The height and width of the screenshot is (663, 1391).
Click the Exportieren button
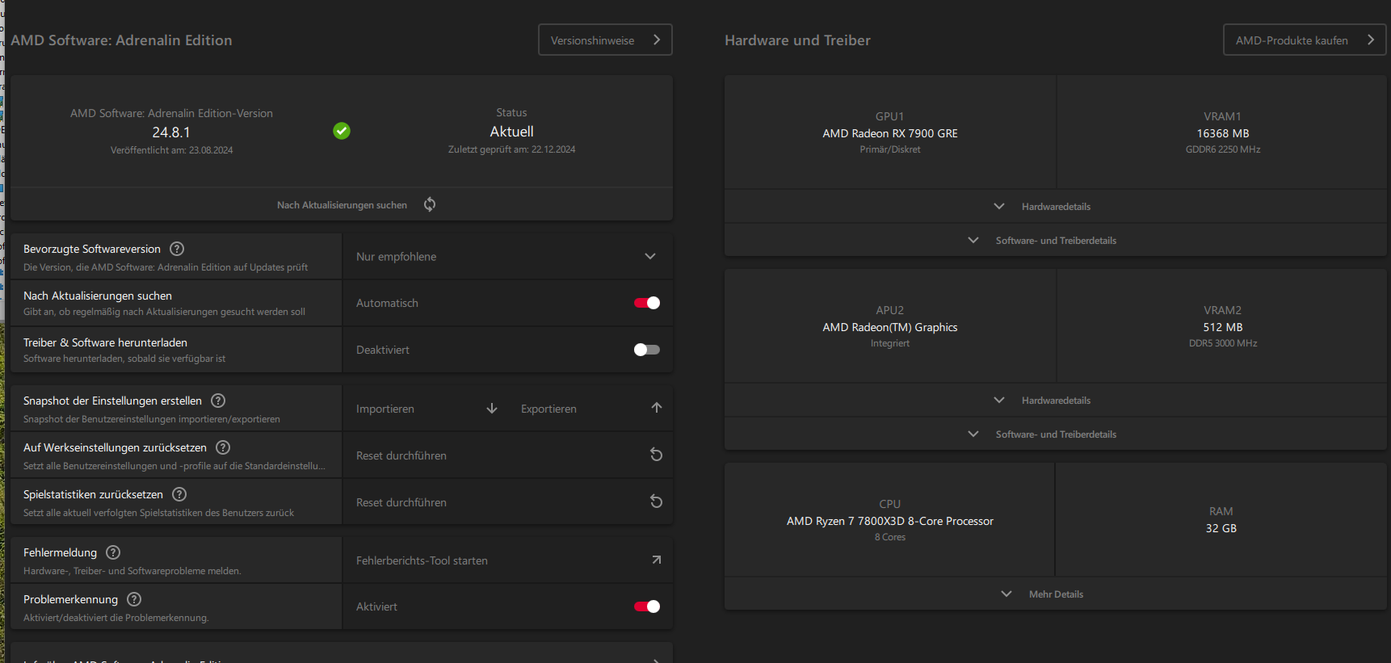pos(590,409)
